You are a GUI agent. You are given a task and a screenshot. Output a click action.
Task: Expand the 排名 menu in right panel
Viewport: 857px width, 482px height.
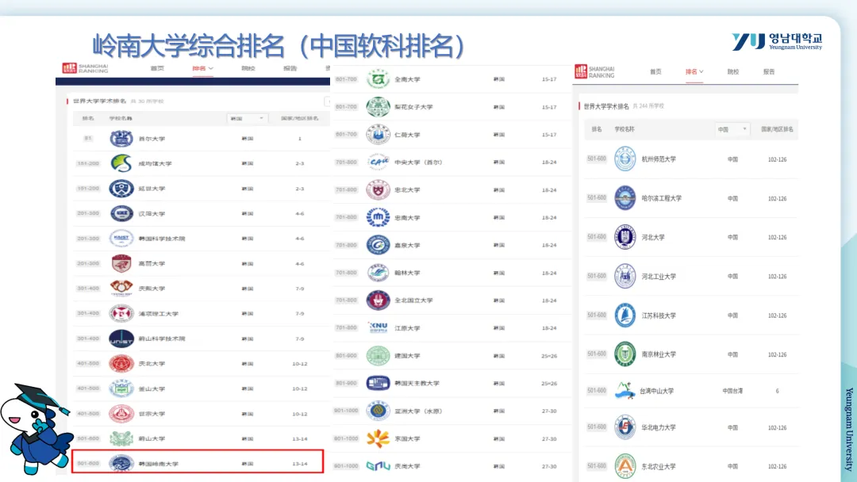tap(694, 71)
